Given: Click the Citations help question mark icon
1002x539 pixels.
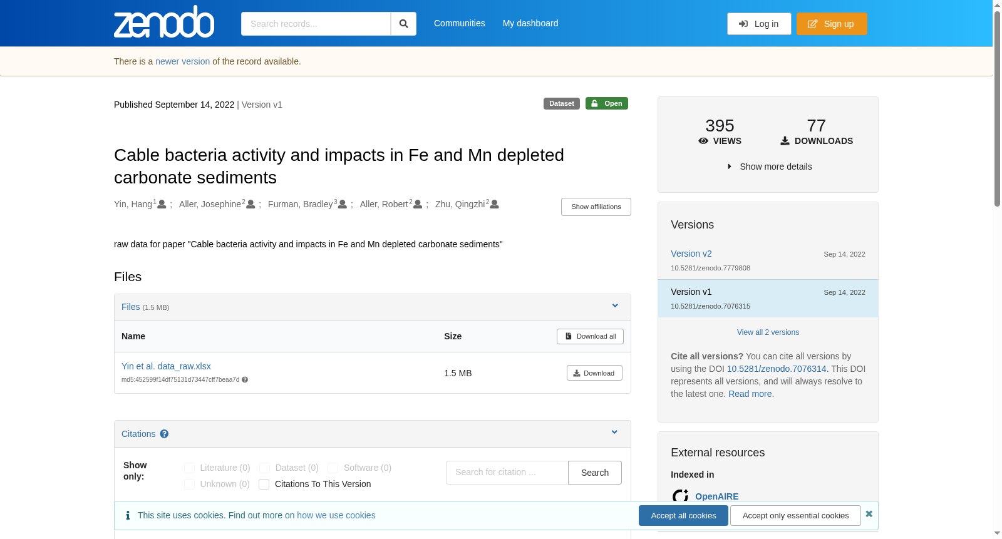Looking at the screenshot, I should (164, 434).
